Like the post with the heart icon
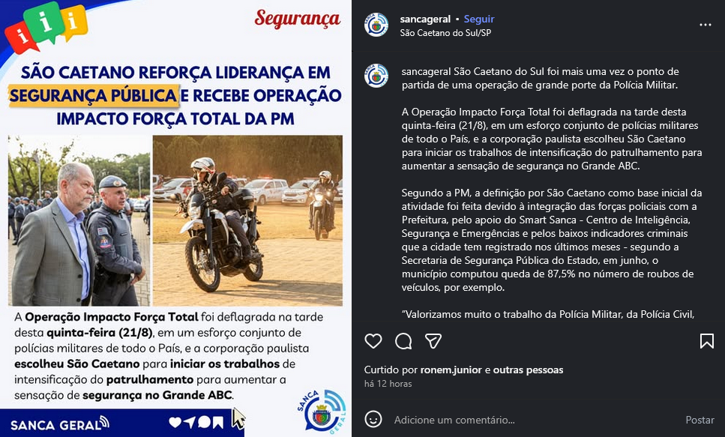Viewport: 725px width, 437px height. pyautogui.click(x=373, y=341)
